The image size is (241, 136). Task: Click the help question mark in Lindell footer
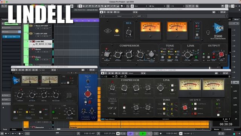point(229,119)
